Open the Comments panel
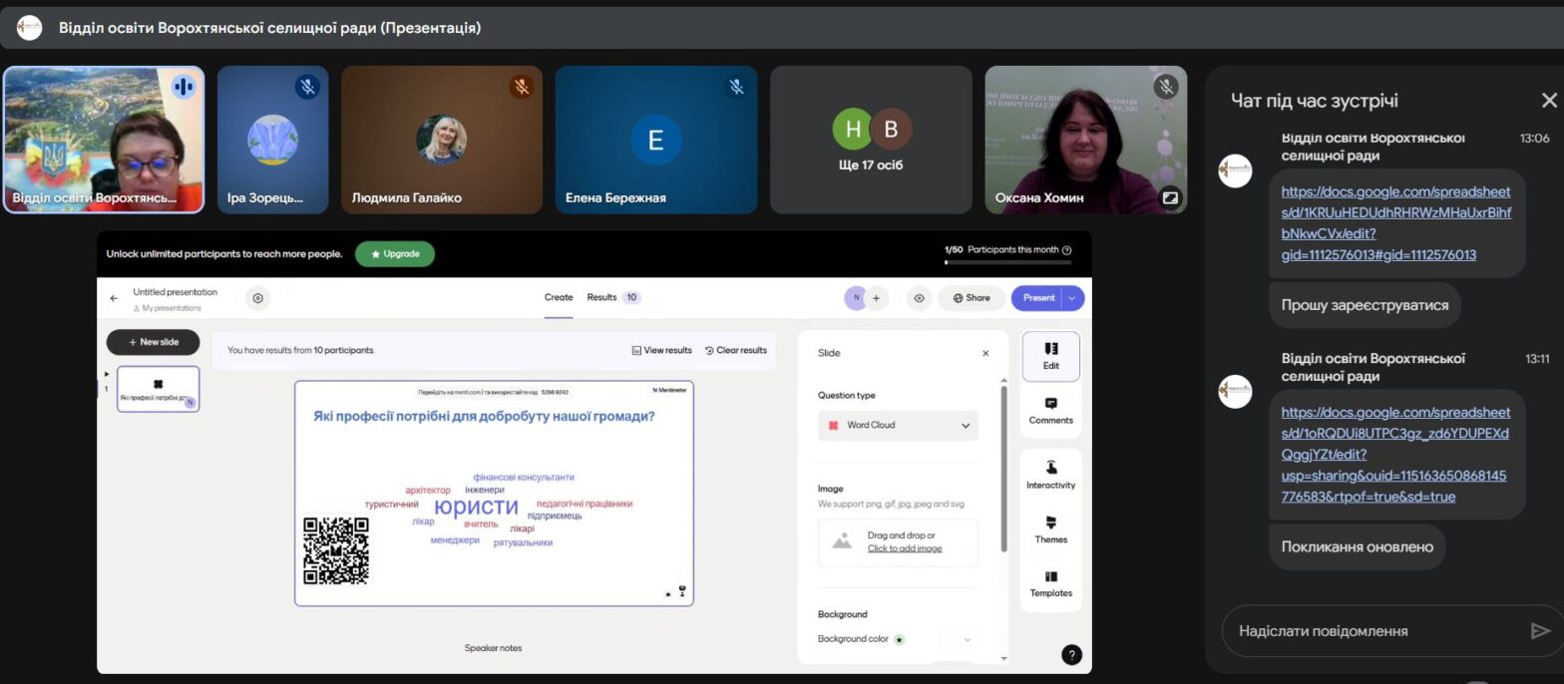Screen dimensions: 1564x684 (1050, 410)
